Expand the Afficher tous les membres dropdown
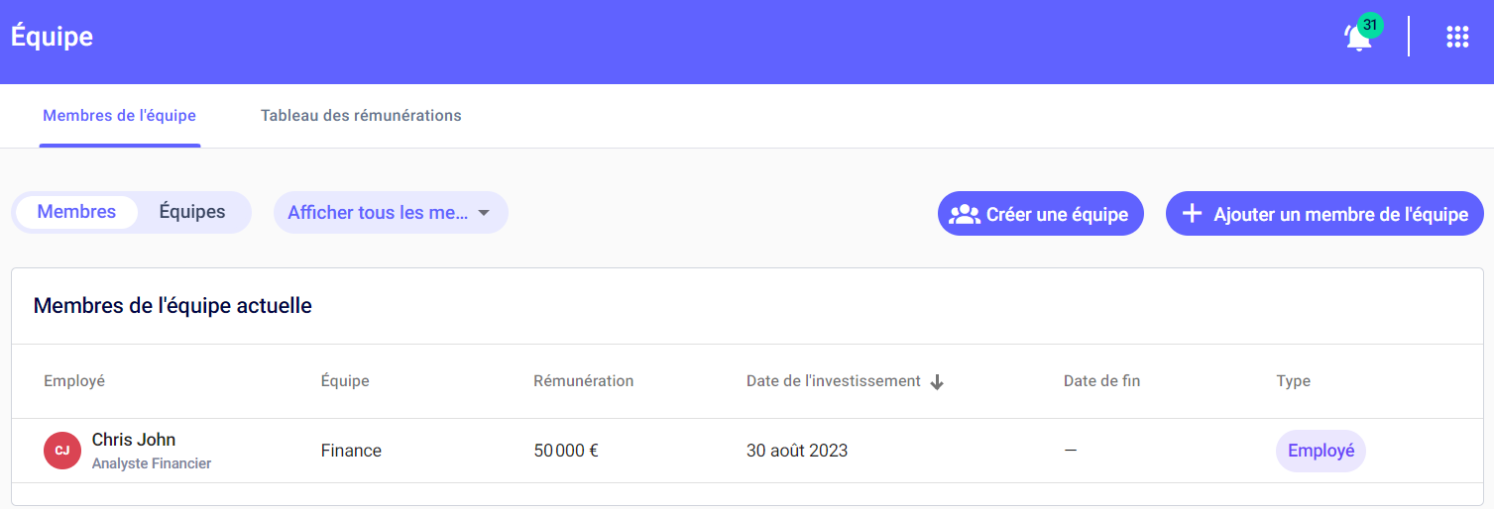The image size is (1494, 509). 378,213
